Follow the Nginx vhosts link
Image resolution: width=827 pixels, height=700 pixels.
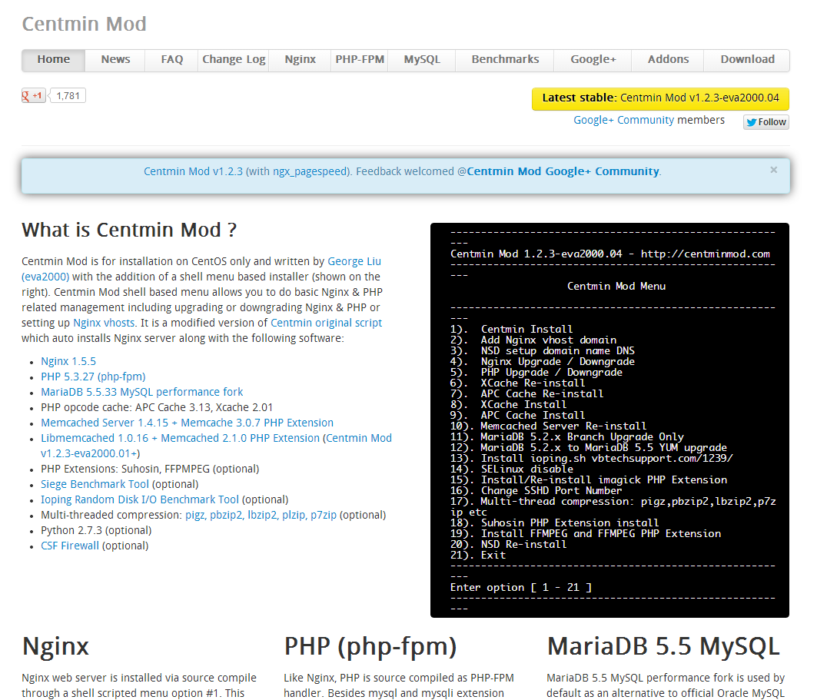(104, 323)
